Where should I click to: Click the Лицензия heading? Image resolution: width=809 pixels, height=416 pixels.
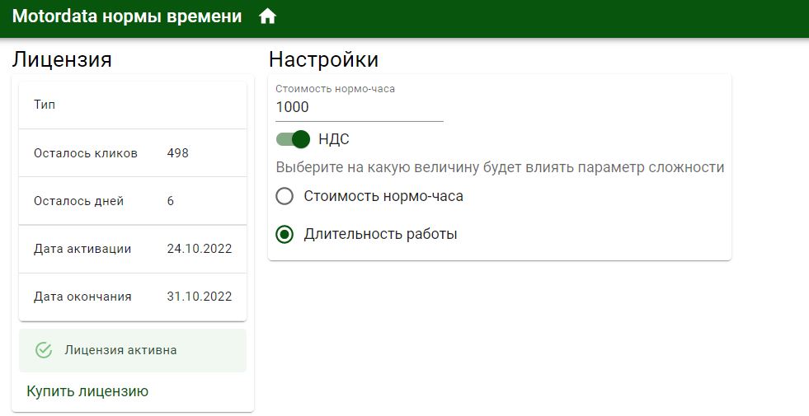click(62, 60)
